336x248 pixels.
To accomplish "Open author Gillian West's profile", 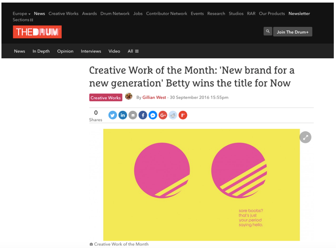I will pyautogui.click(x=154, y=98).
